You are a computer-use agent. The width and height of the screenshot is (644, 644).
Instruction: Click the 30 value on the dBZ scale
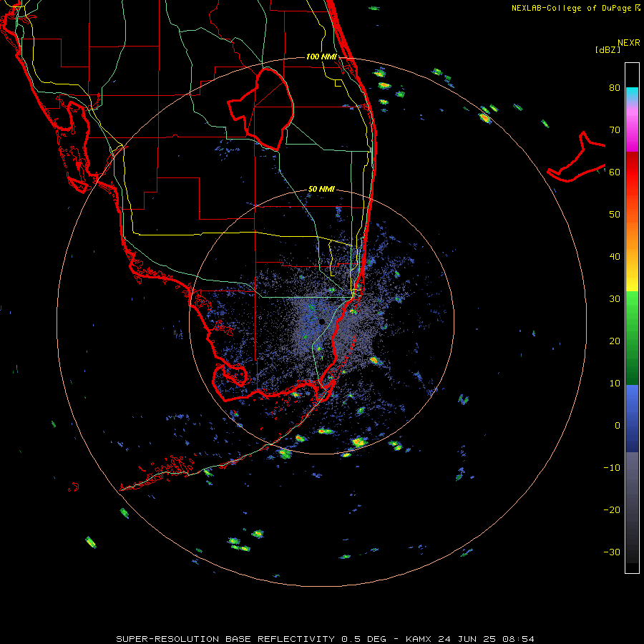click(x=615, y=299)
